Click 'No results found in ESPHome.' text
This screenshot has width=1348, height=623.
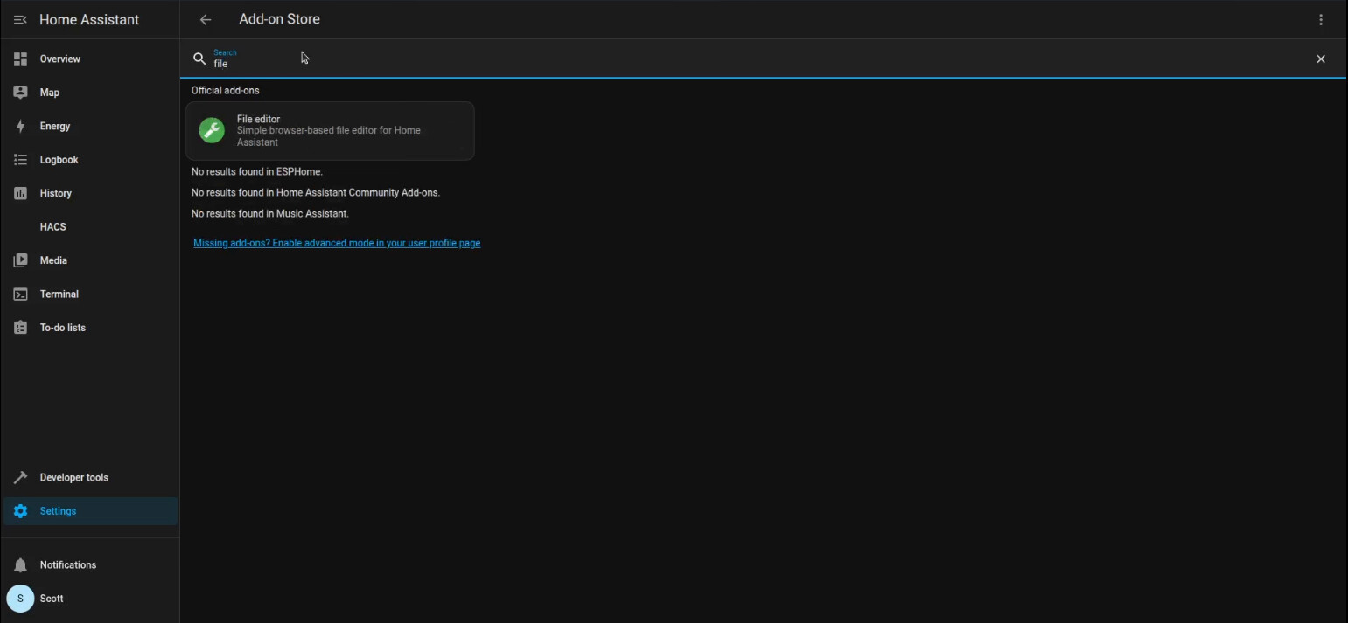tap(257, 171)
